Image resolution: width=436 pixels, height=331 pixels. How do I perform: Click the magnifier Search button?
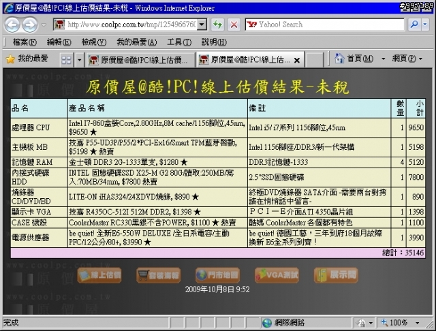[414, 25]
